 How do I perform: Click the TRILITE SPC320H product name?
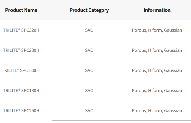click(21, 30)
